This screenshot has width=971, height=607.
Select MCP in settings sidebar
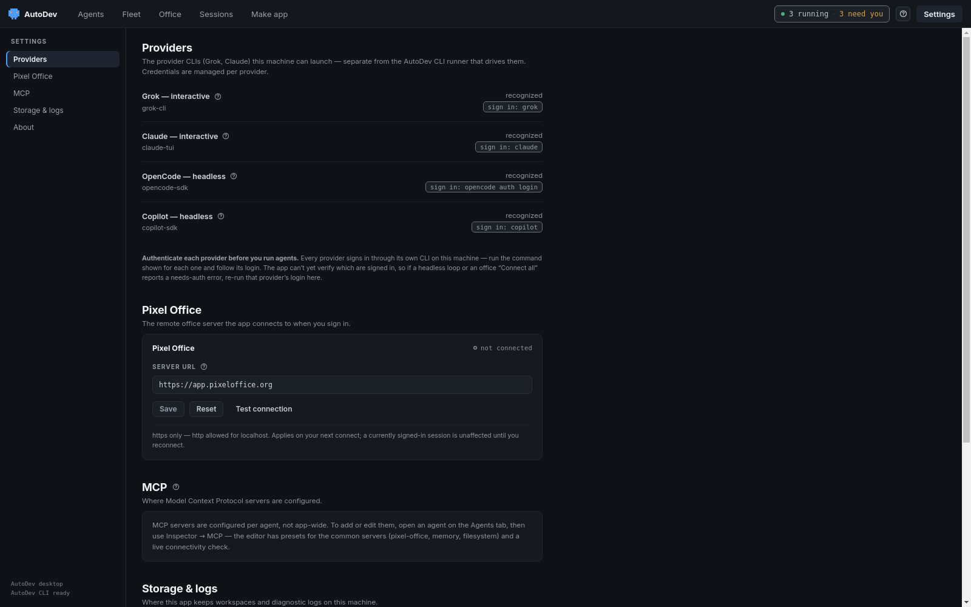click(x=63, y=93)
